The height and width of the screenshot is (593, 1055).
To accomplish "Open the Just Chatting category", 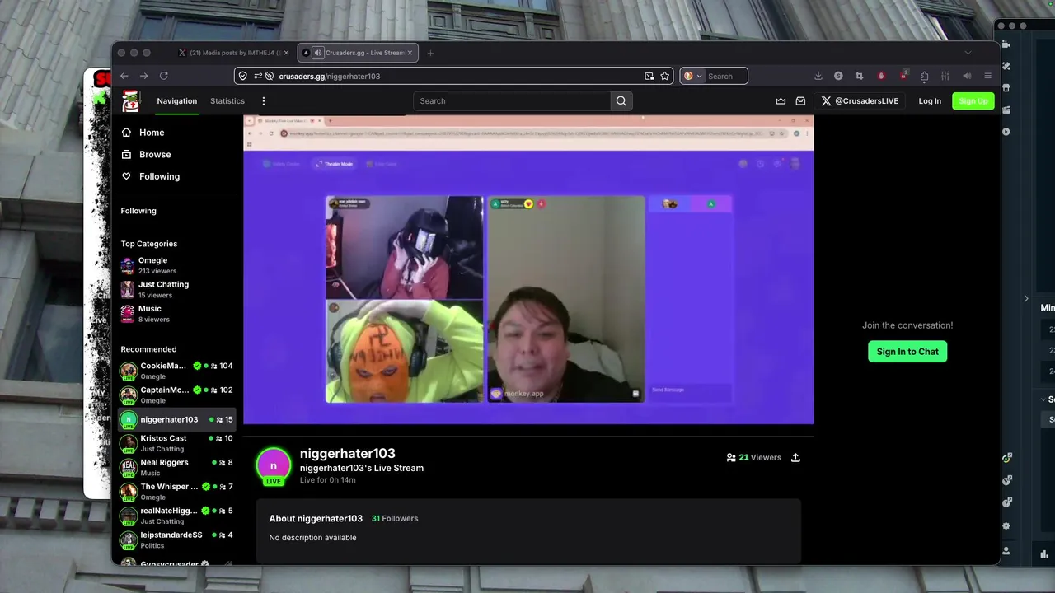I will coord(177,289).
